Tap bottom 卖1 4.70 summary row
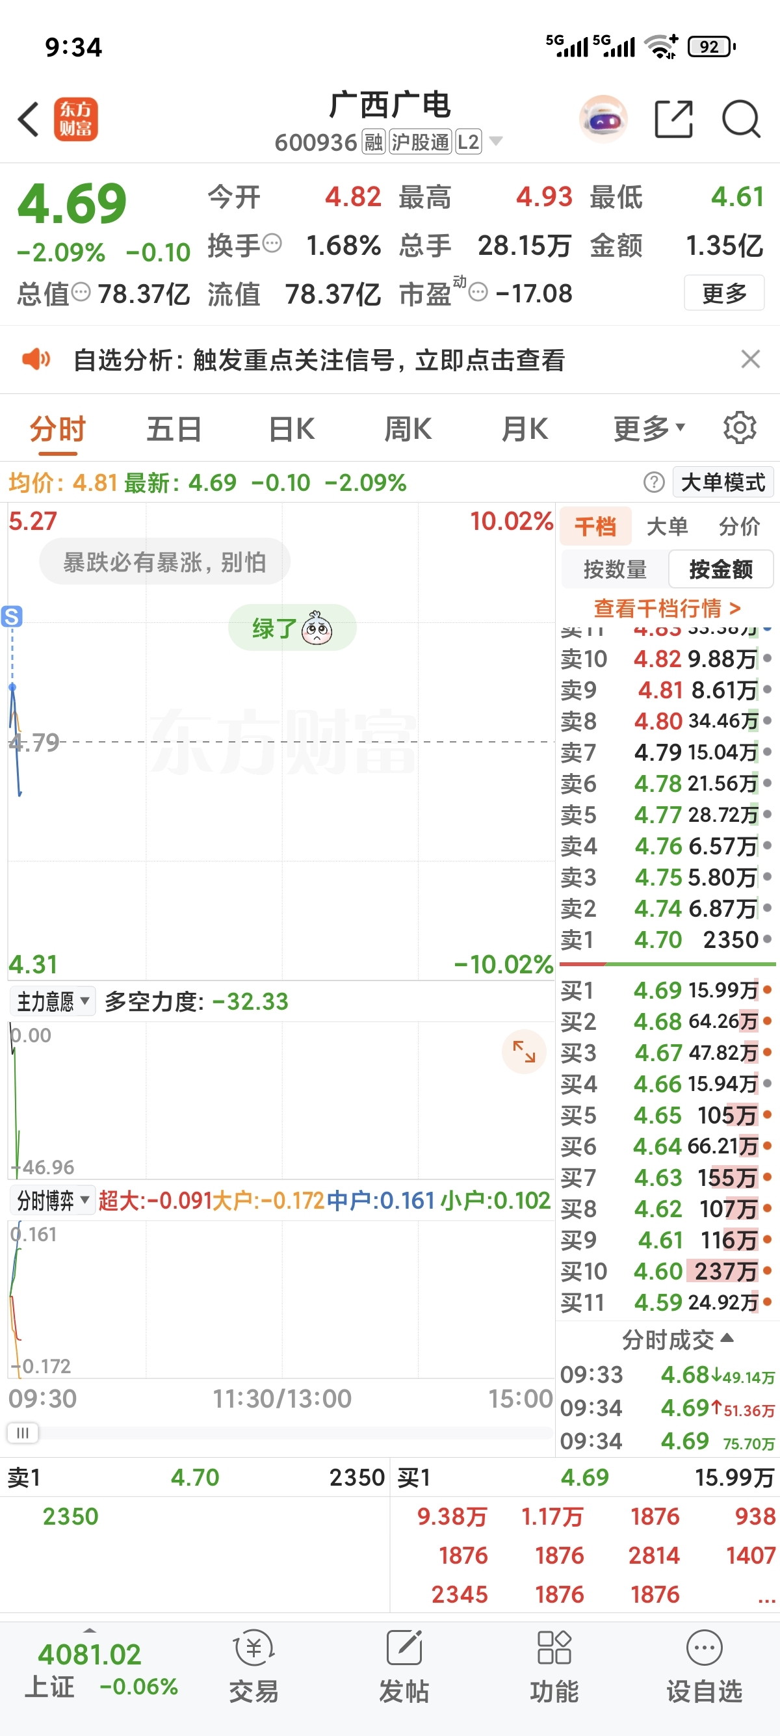Viewport: 780px width, 1736px height. tap(196, 1477)
